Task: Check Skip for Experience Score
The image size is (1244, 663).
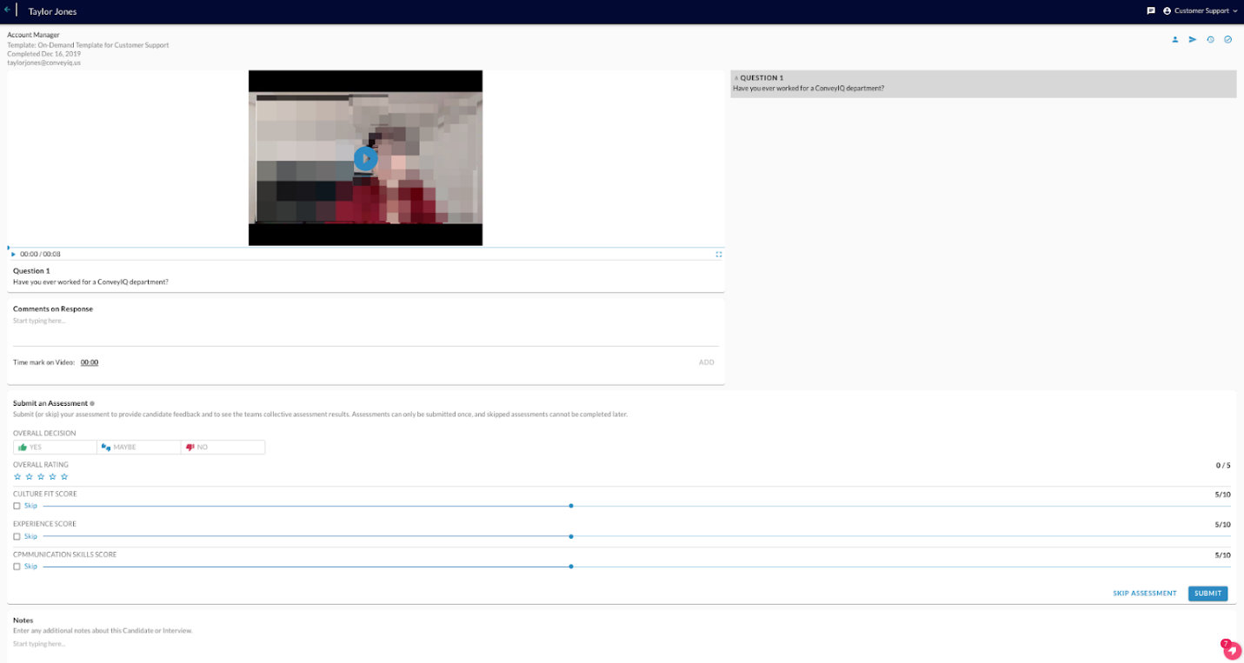Action: [x=17, y=536]
